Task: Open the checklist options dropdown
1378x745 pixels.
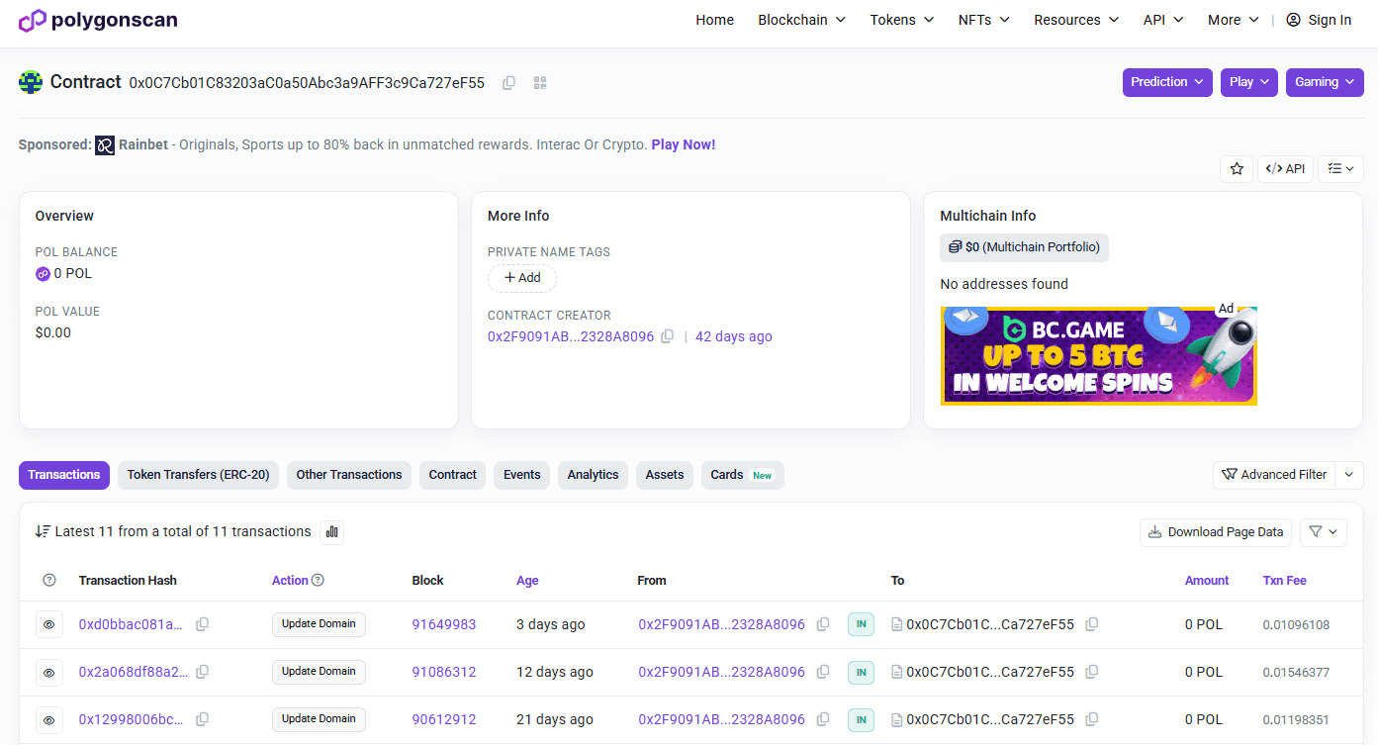Action: pyautogui.click(x=1340, y=169)
